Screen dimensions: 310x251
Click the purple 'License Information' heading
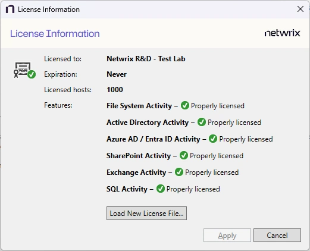[55, 33]
